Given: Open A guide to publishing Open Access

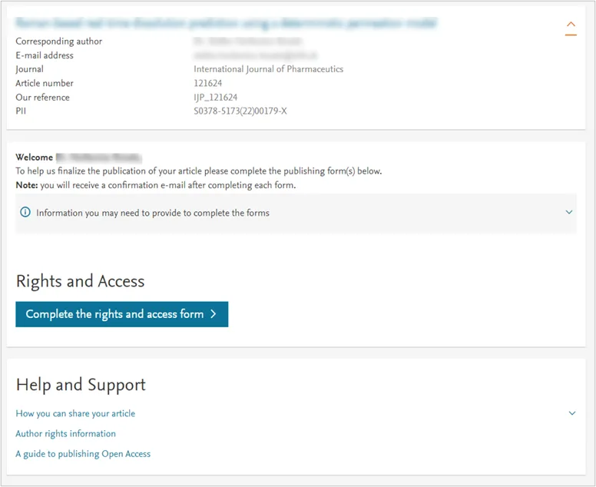Looking at the screenshot, I should click(x=83, y=454).
